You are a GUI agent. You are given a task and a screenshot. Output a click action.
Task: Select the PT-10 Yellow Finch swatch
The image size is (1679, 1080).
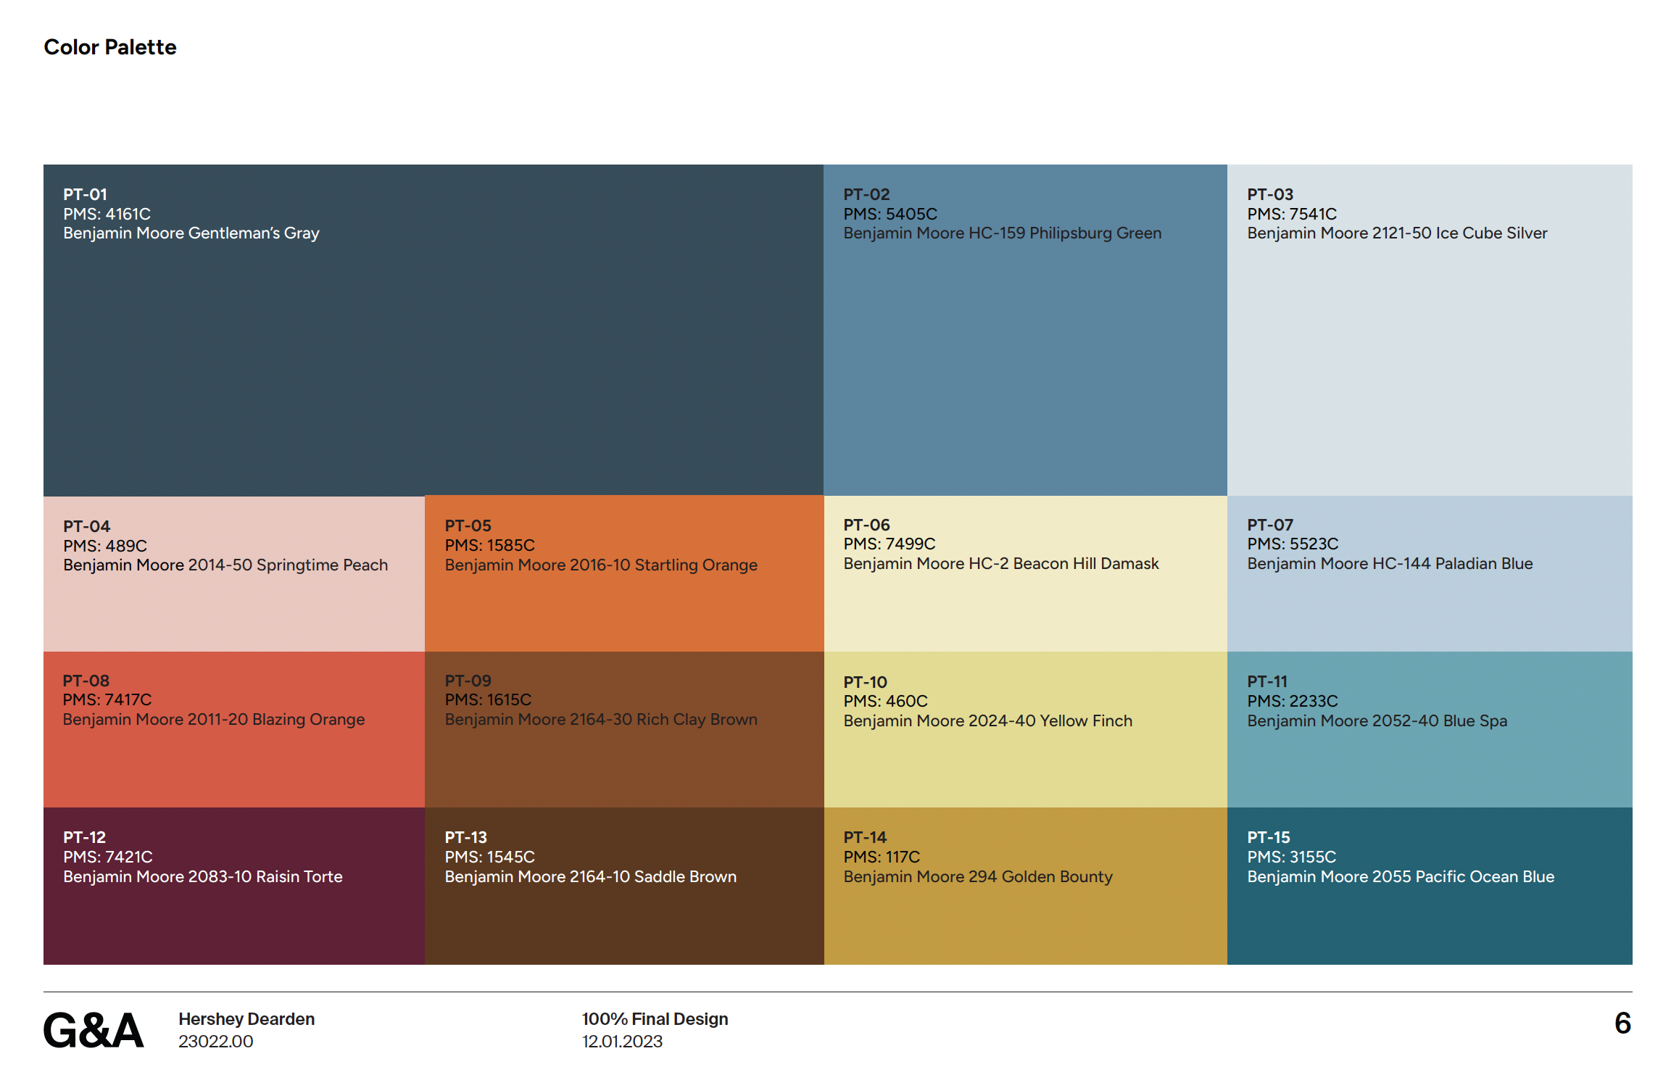1025,729
